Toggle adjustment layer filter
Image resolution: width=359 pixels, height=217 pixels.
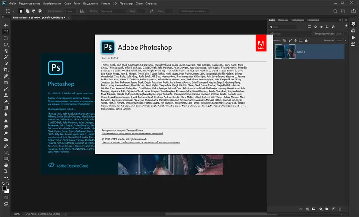315,27
